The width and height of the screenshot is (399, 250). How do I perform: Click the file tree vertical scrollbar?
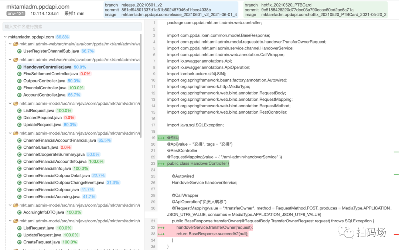pyautogui.click(x=141, y=86)
